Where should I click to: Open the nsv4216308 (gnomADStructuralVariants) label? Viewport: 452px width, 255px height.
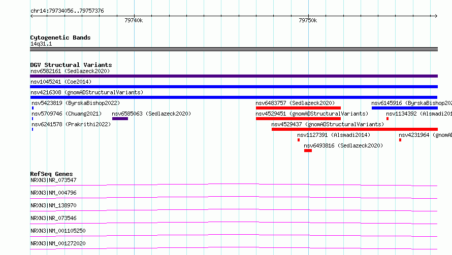point(87,92)
